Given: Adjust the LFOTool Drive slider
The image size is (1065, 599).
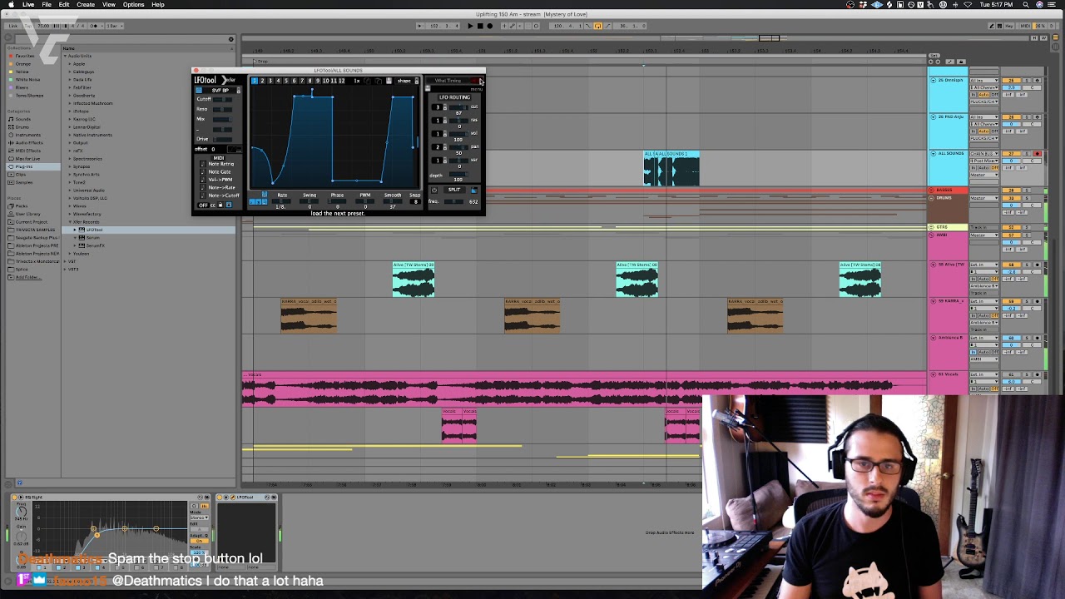Looking at the screenshot, I should point(222,140).
